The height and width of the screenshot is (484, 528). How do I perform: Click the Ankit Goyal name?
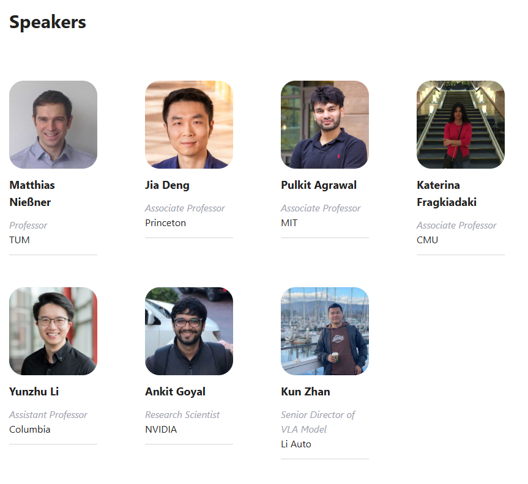175,391
